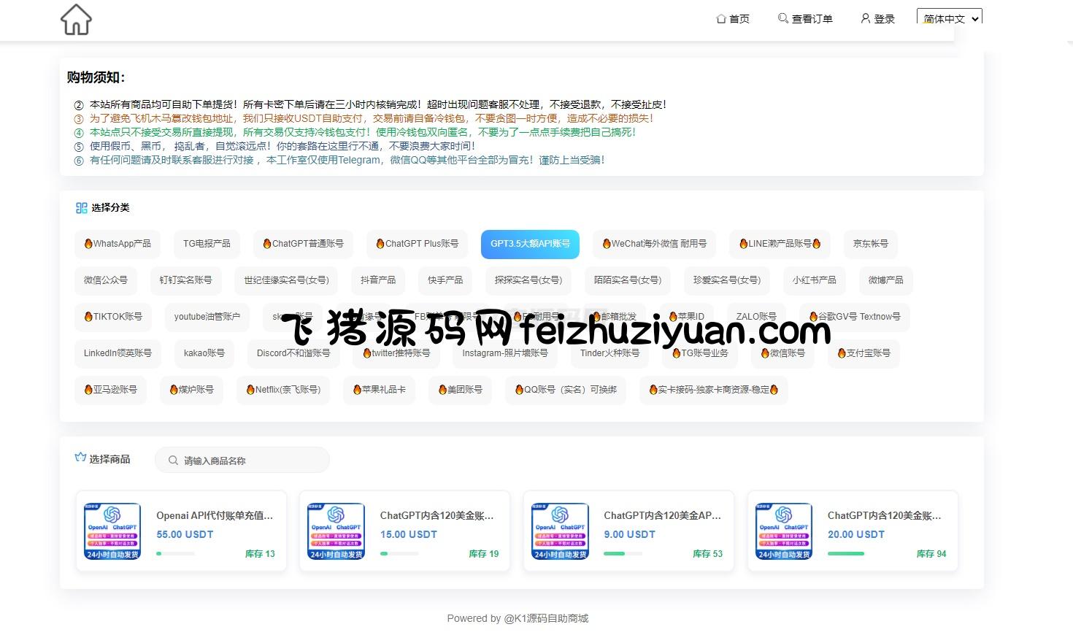
Task: Choose the 京东帐号 category
Action: point(870,244)
